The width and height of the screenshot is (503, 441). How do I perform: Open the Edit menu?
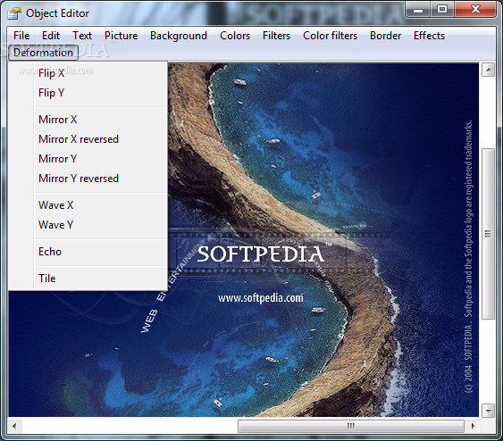tap(51, 36)
